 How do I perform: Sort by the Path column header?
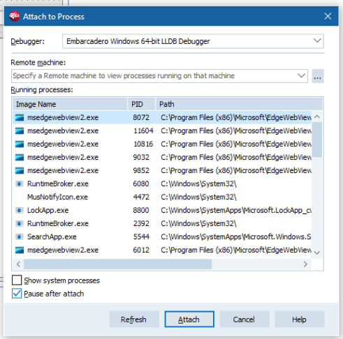point(239,104)
